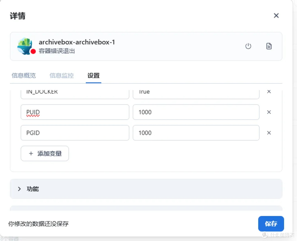Click the power icon for archivebox container

[x=248, y=46]
